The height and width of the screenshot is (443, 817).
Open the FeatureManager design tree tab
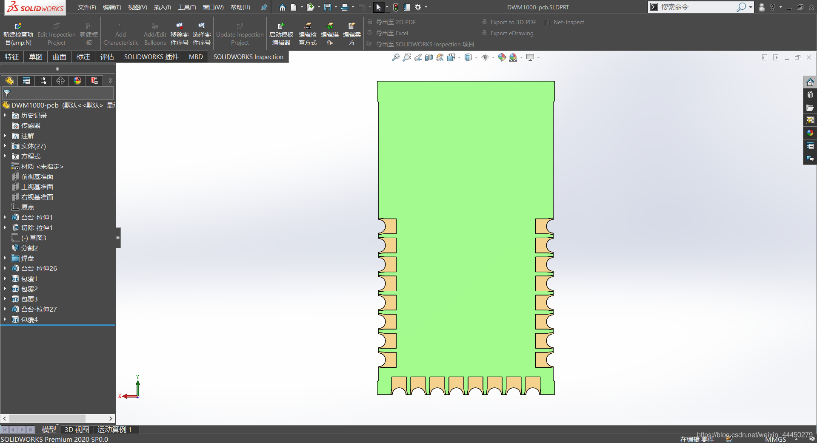coord(9,81)
